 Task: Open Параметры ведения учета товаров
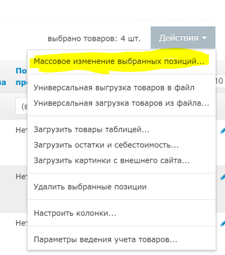pos(105,240)
